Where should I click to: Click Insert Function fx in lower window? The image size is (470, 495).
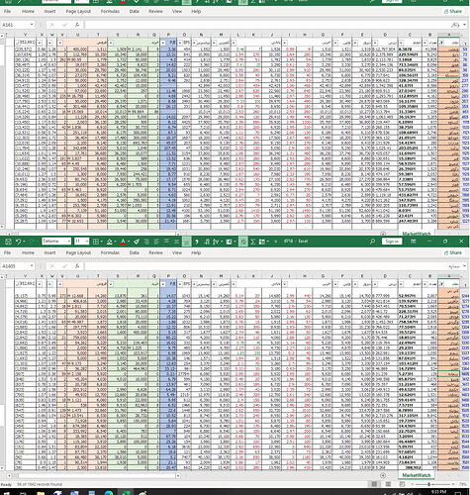pyautogui.click(x=77, y=265)
